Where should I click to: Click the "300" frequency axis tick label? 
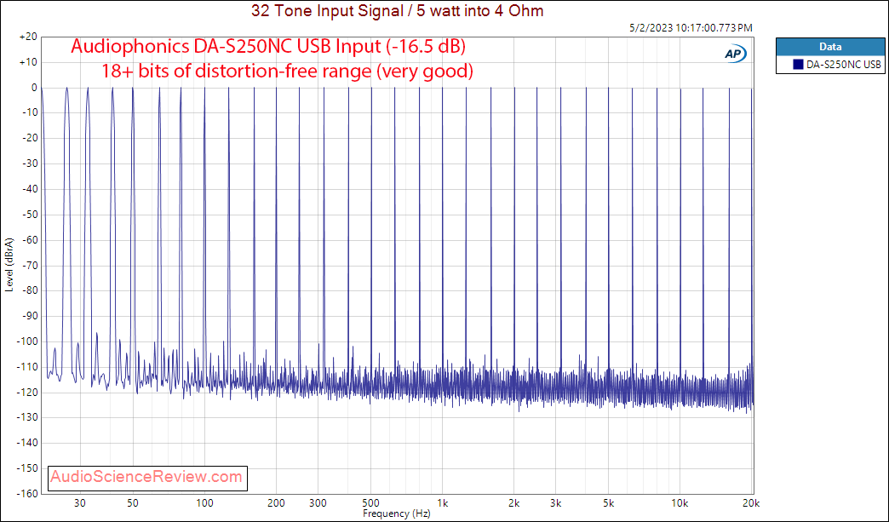(x=318, y=502)
